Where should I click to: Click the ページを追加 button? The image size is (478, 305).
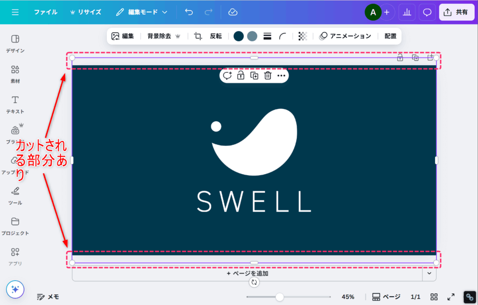point(247,274)
